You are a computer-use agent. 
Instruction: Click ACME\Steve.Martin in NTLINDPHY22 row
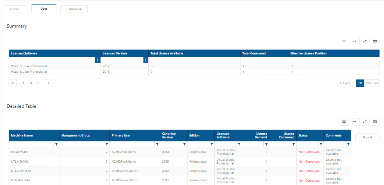125,171
